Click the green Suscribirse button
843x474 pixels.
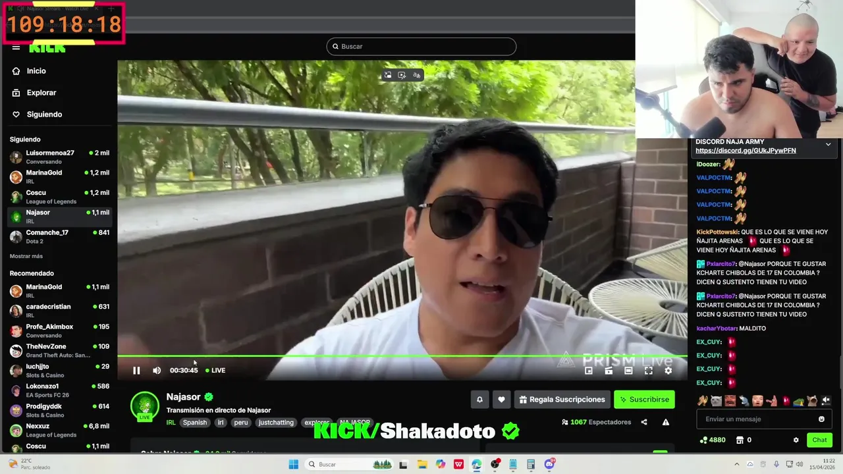[644, 400]
